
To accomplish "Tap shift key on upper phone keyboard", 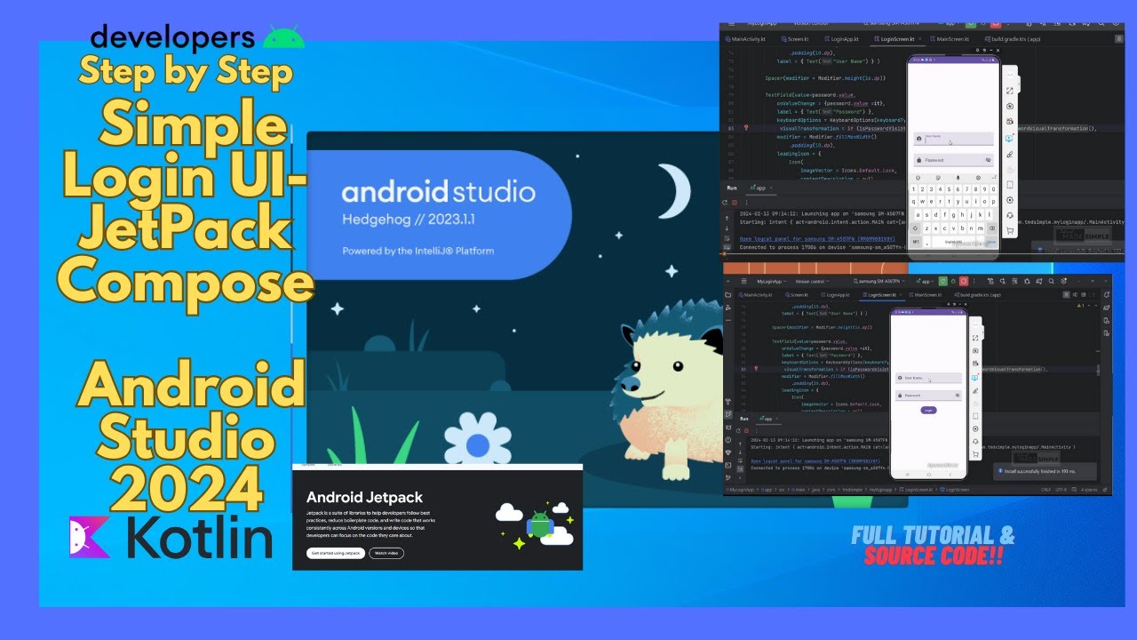I will (x=915, y=228).
